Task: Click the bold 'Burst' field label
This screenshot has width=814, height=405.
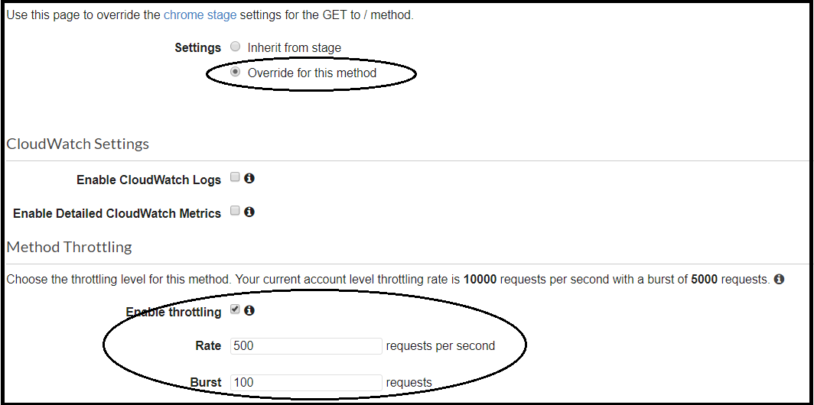Action: (x=206, y=382)
